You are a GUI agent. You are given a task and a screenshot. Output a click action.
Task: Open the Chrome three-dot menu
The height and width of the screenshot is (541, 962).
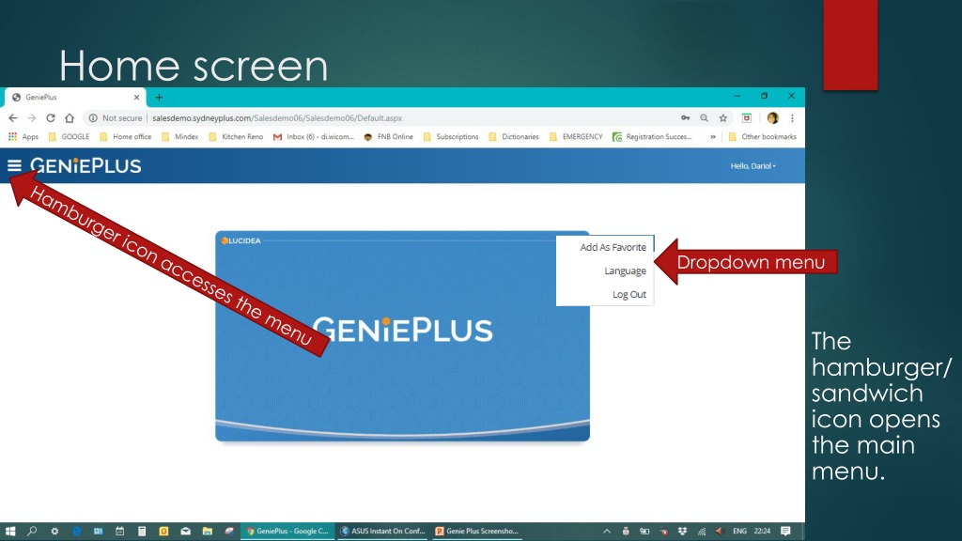(x=792, y=117)
